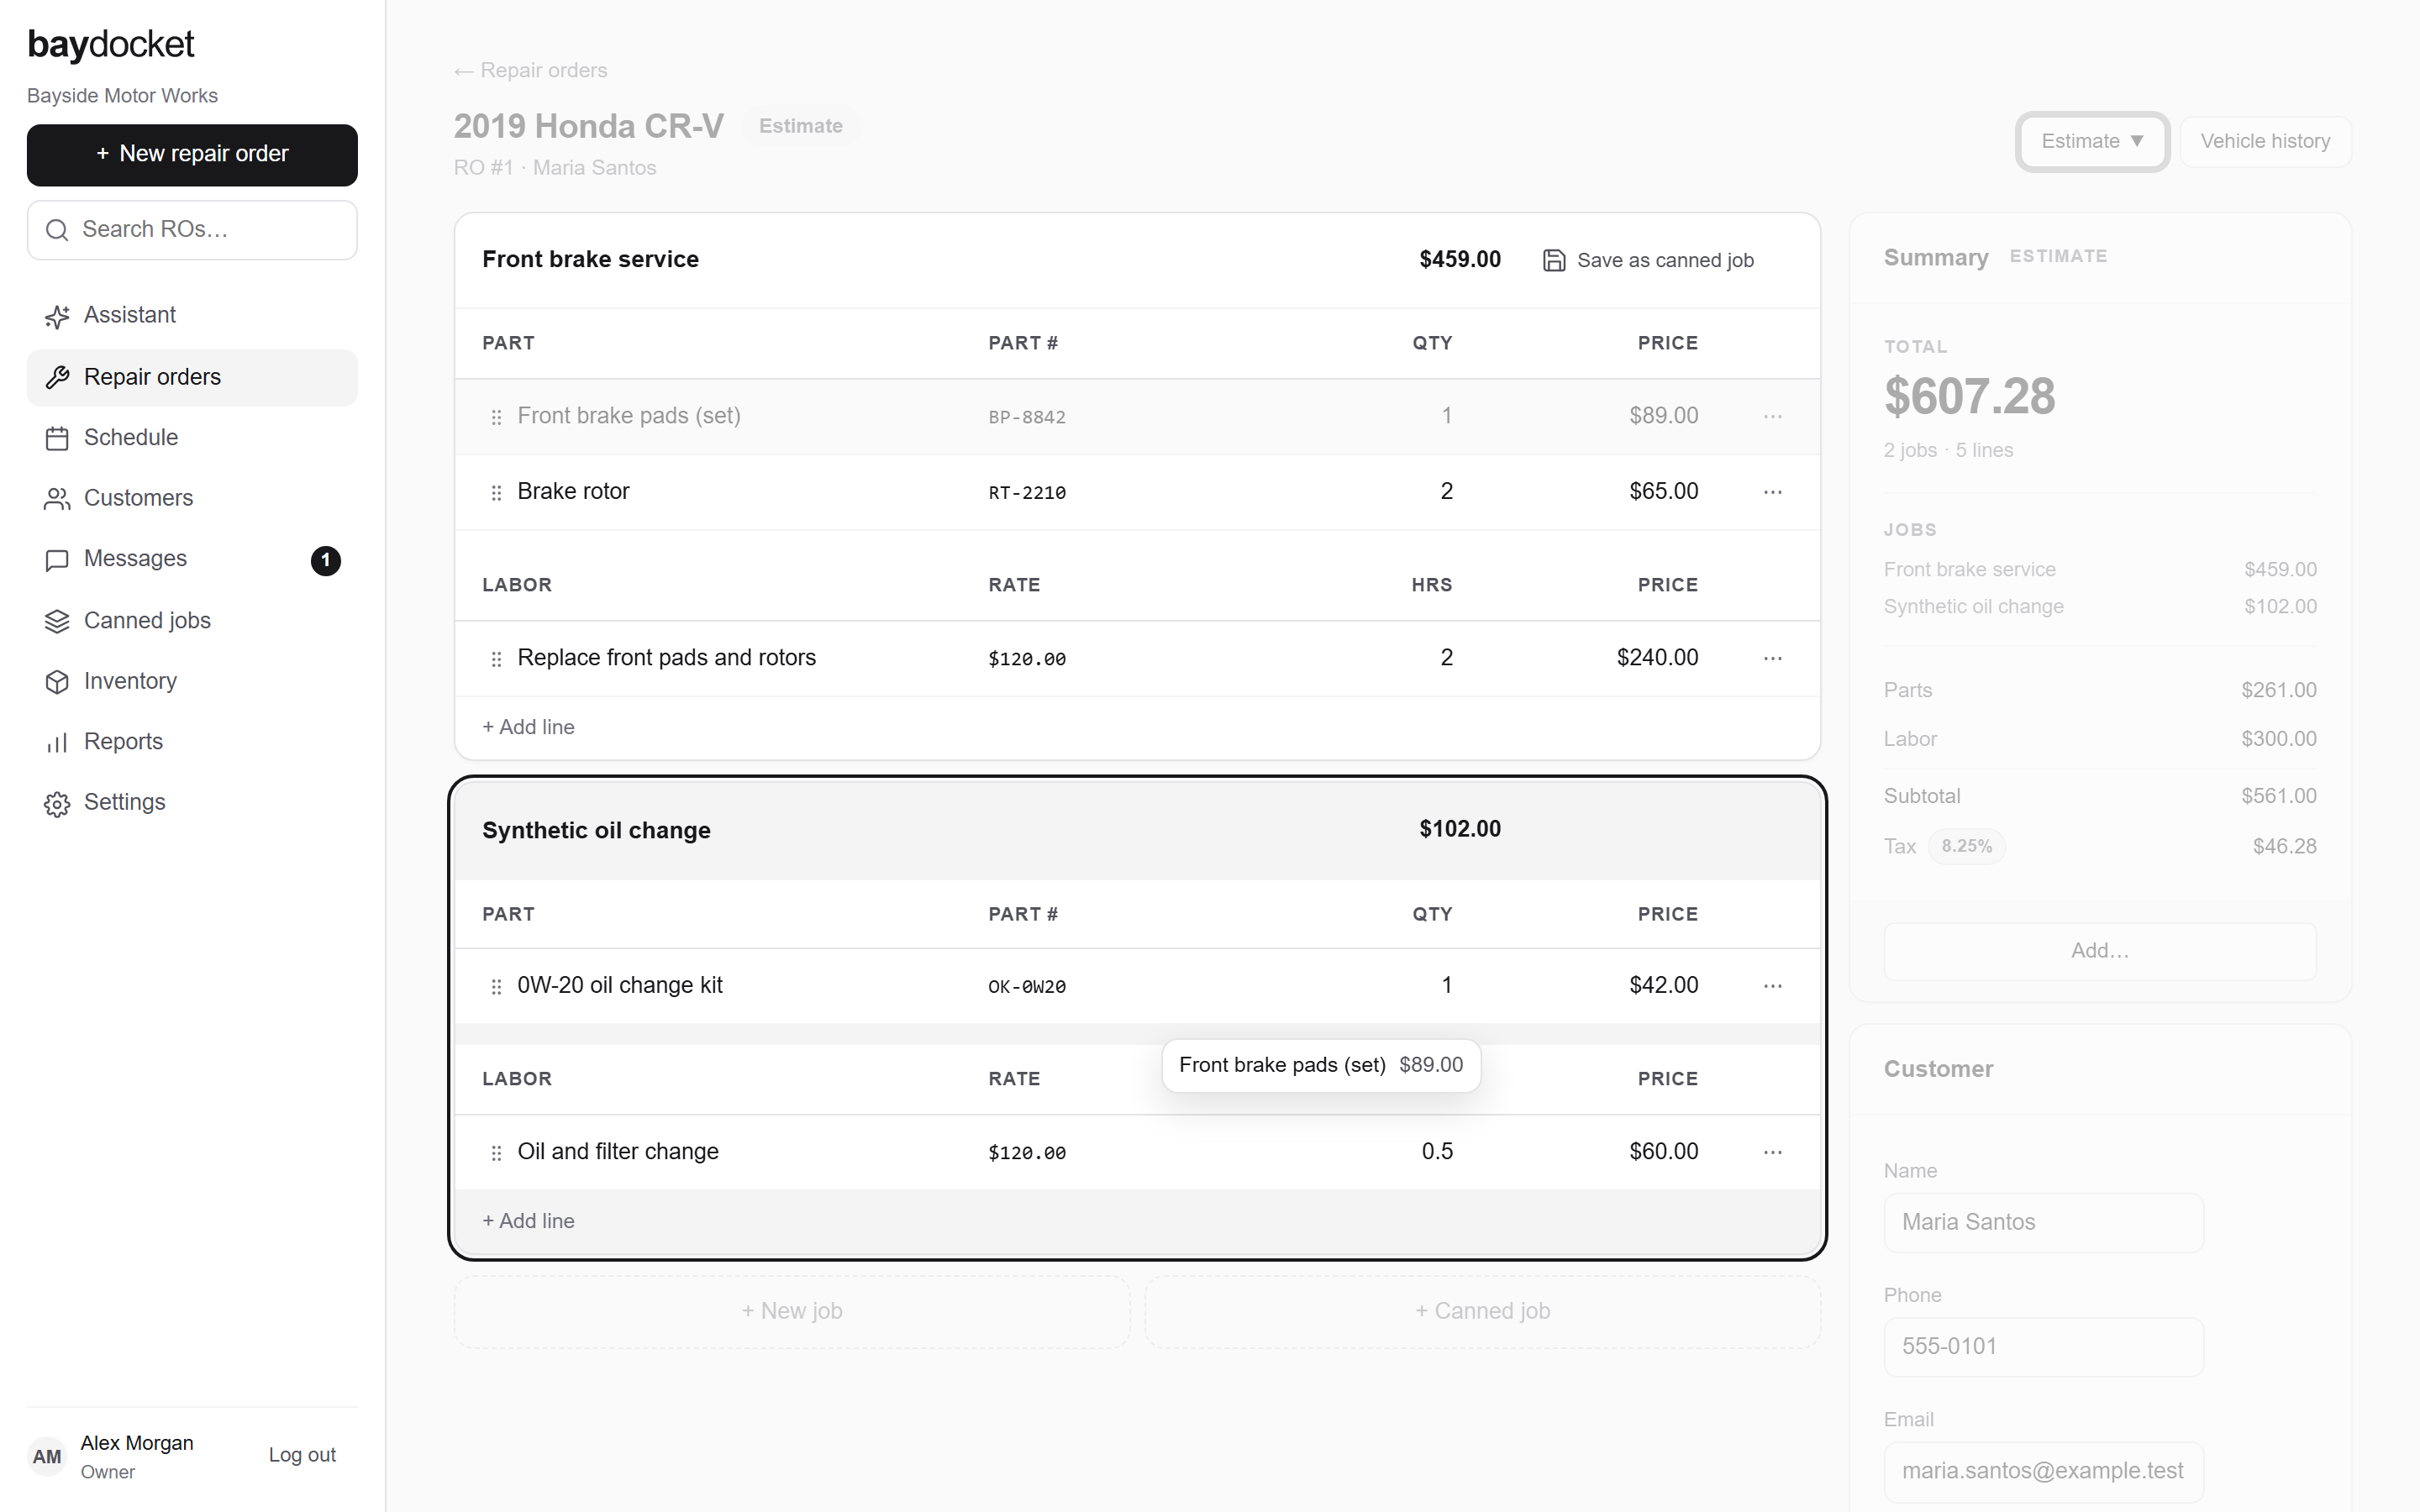Image resolution: width=2420 pixels, height=1512 pixels.
Task: Navigate to Customers
Action: [192, 499]
